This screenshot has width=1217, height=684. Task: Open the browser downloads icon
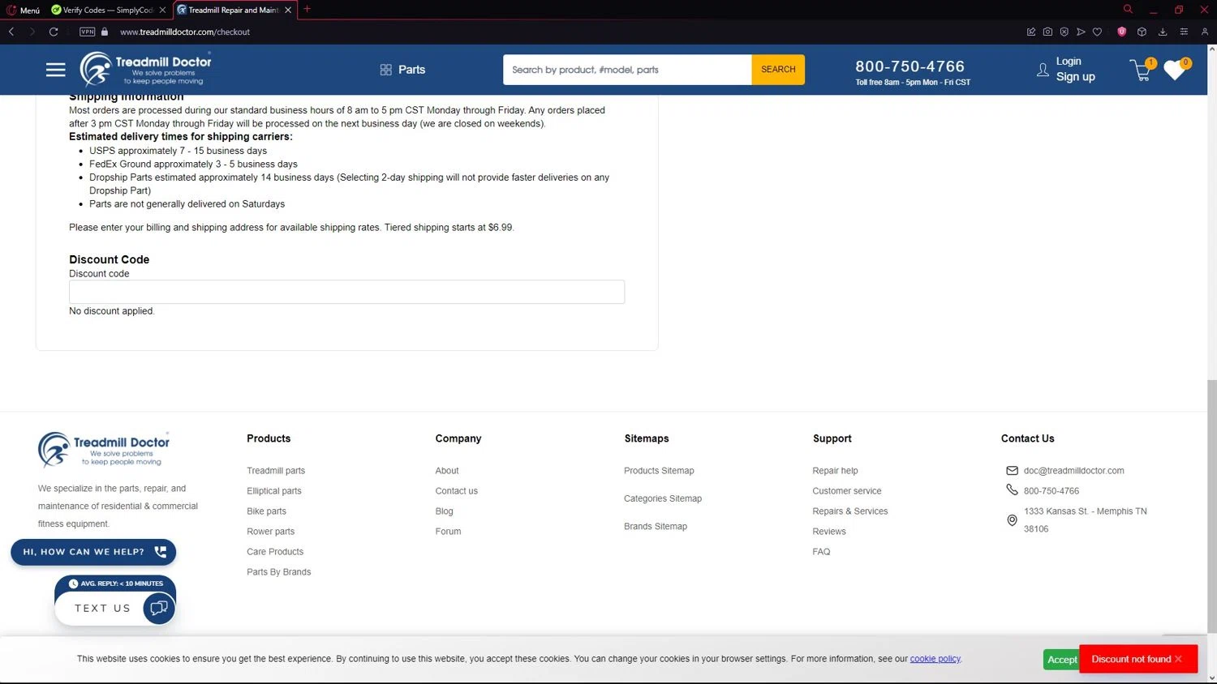click(1163, 32)
